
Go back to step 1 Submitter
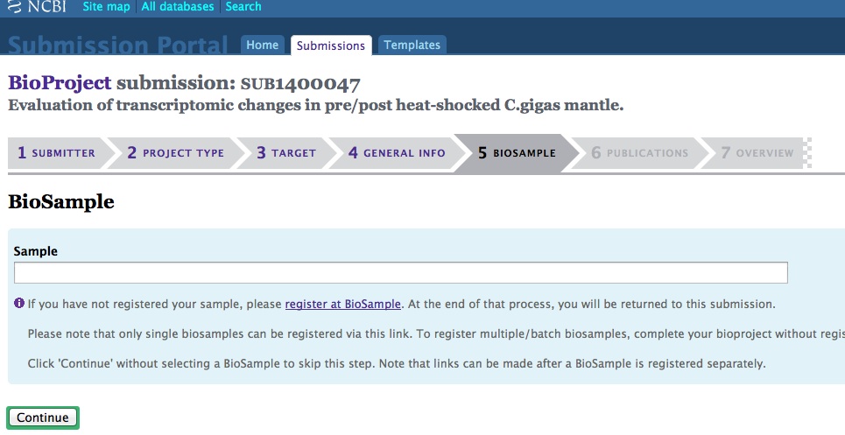tap(57, 153)
